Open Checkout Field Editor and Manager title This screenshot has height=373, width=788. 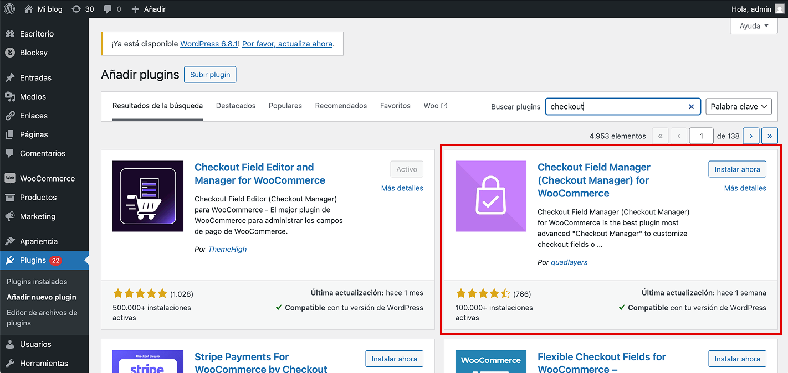point(260,174)
